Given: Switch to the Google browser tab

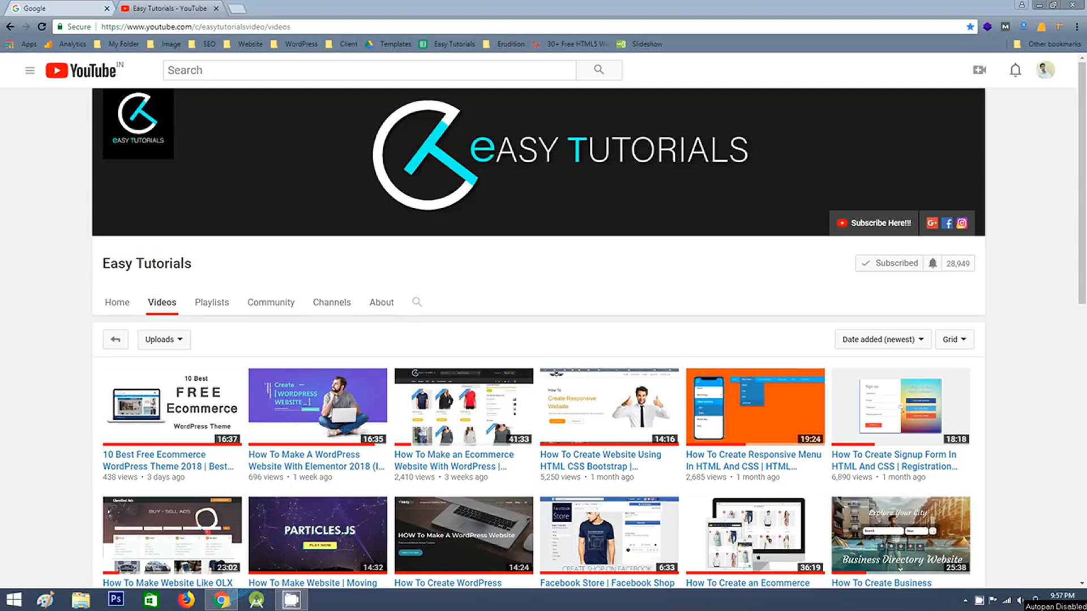Looking at the screenshot, I should click(x=58, y=8).
